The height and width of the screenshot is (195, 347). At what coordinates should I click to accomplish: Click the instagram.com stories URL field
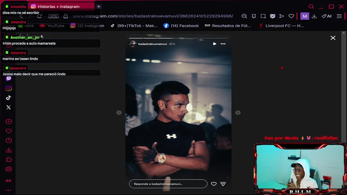click(153, 16)
